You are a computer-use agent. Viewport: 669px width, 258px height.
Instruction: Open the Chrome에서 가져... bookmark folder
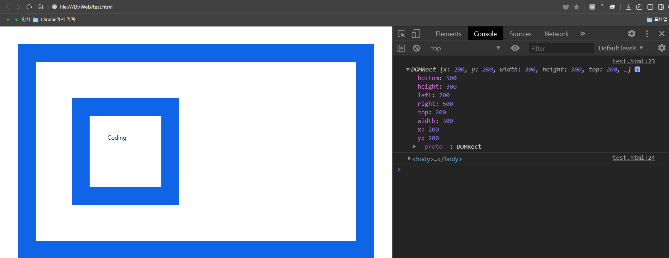pyautogui.click(x=56, y=19)
